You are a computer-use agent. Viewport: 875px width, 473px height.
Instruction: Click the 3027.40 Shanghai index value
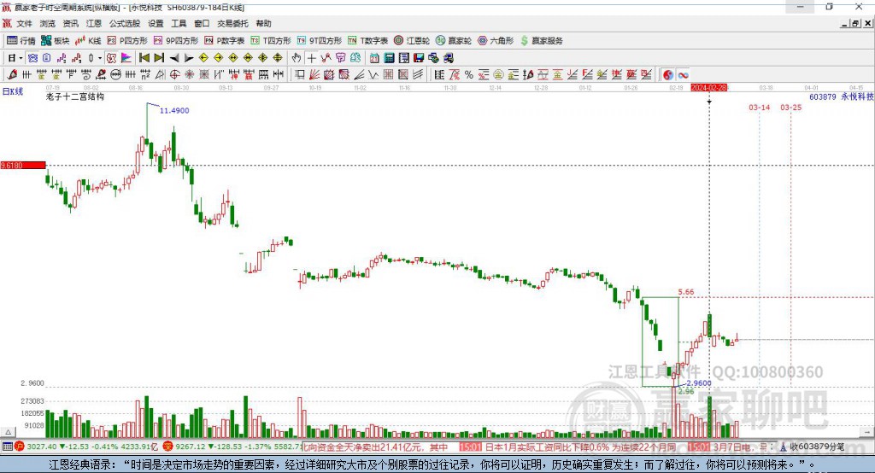tap(41, 447)
